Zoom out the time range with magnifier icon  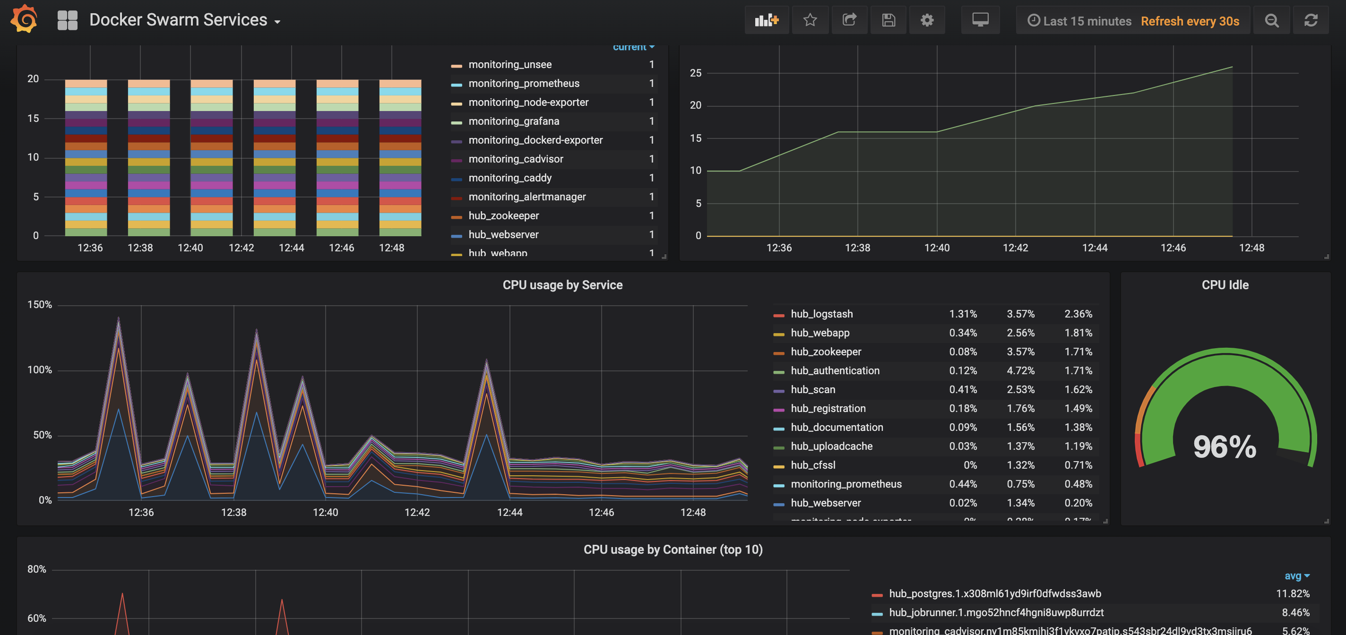pyautogui.click(x=1271, y=20)
